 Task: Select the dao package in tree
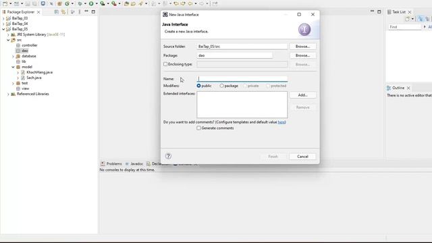(25, 51)
